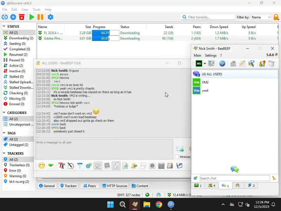Screen dimensions: 281x211
Task: Click the add torrent link icon in qBittorrent
Action: click(x=5, y=17)
